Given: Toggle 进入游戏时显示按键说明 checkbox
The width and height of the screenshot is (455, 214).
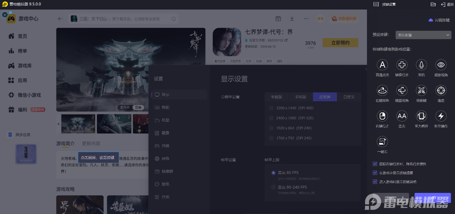Looking at the screenshot, I should (x=375, y=182).
